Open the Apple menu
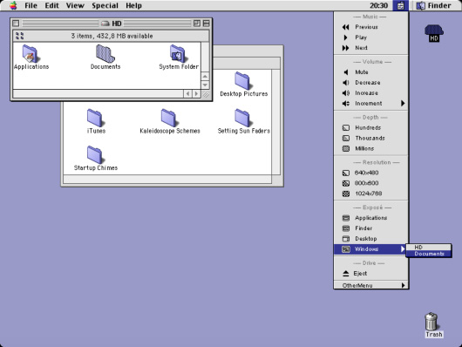This screenshot has width=462, height=347. pyautogui.click(x=13, y=5)
